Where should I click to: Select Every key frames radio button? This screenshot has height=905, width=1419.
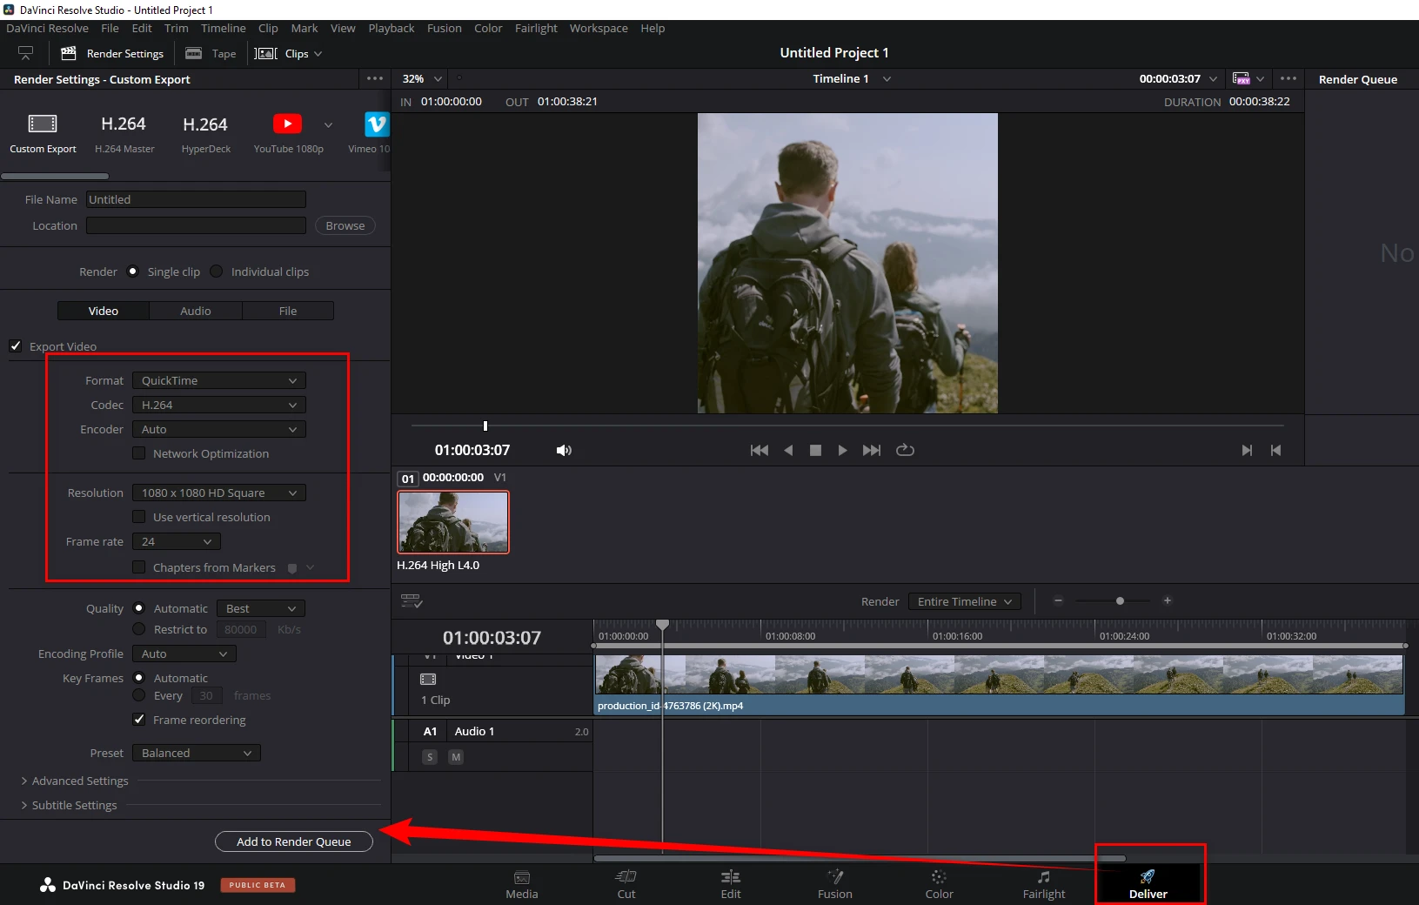pyautogui.click(x=138, y=694)
